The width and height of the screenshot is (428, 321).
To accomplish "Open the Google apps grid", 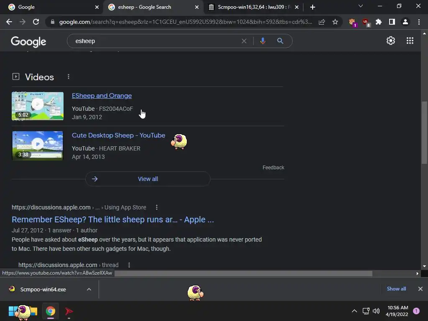I will click(x=410, y=41).
